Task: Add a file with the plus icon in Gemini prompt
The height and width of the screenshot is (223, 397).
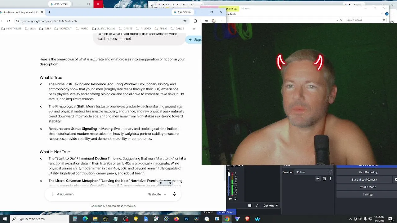Action: [52, 194]
